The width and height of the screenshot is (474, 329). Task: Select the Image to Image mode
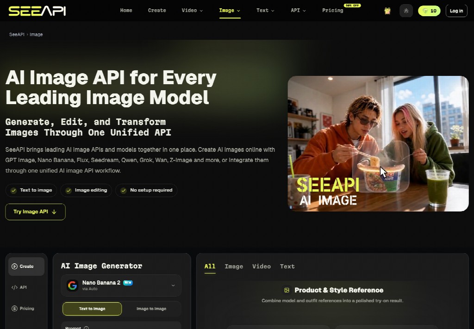(151, 309)
